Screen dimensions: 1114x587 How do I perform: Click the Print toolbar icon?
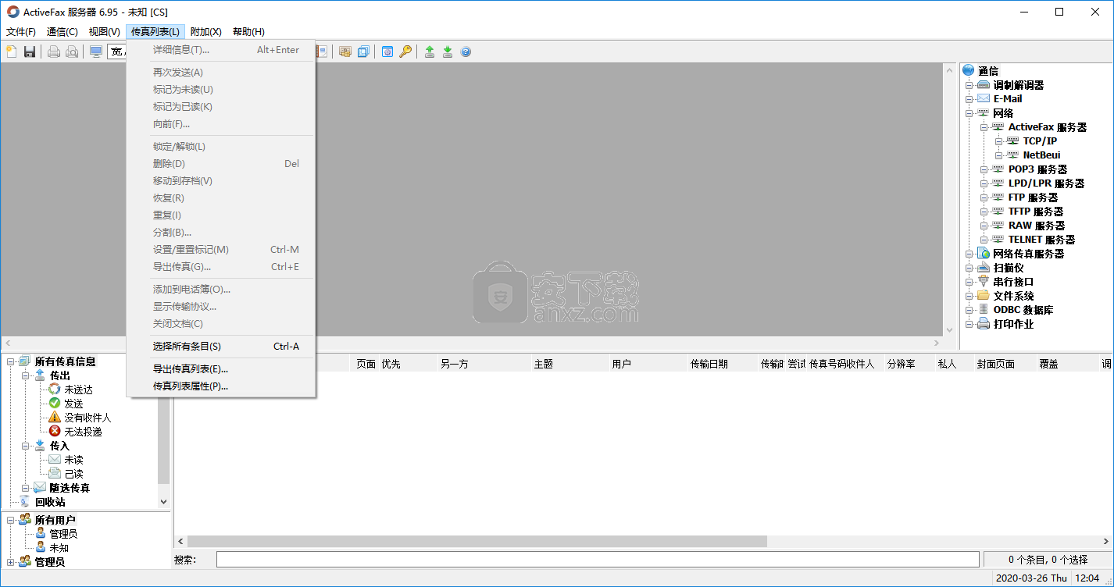(54, 52)
